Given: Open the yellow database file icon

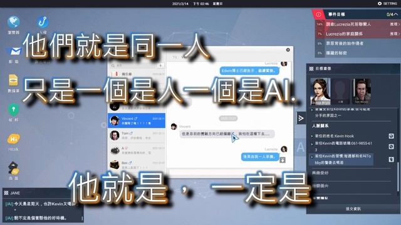Looking at the screenshot, I should [x=13, y=81].
